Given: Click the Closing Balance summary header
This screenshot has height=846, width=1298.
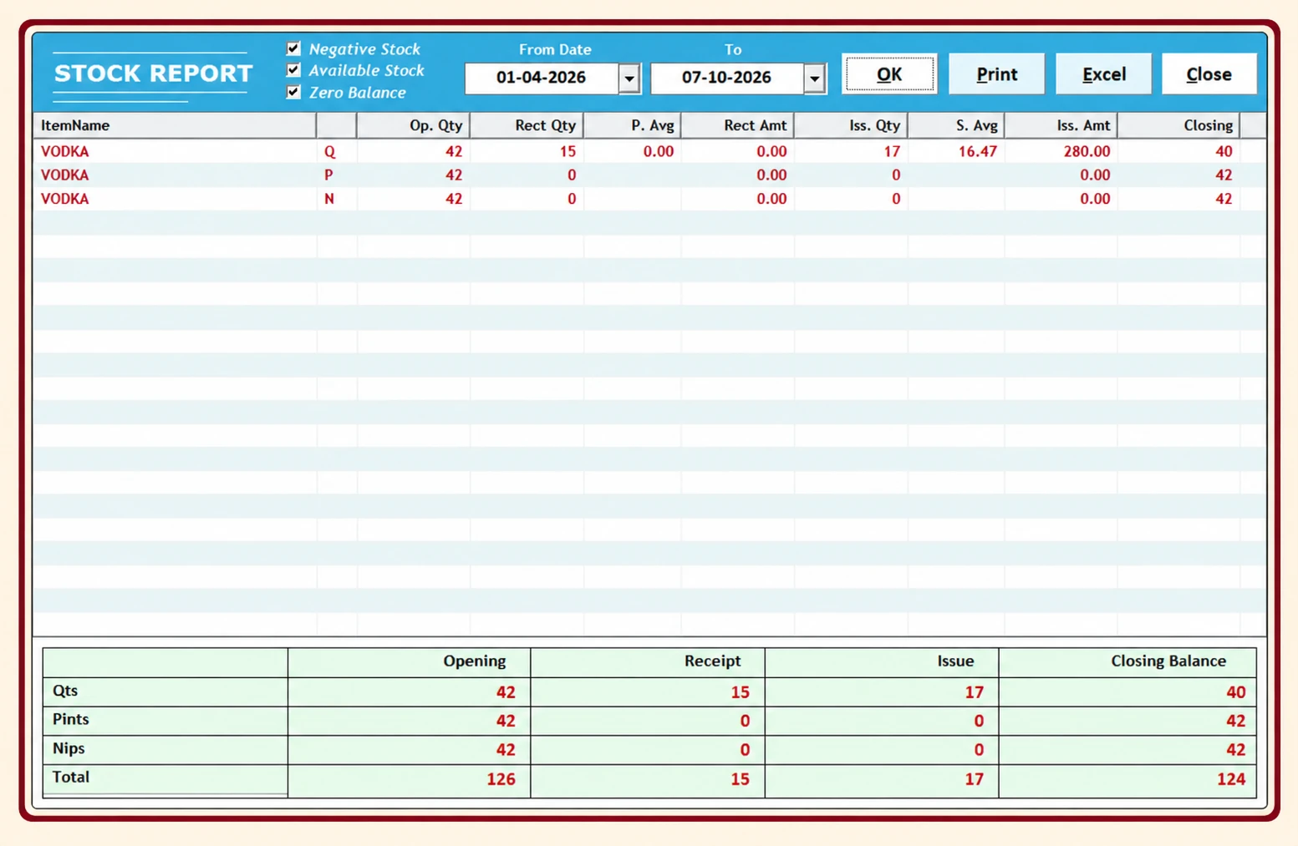Looking at the screenshot, I should click(1168, 661).
